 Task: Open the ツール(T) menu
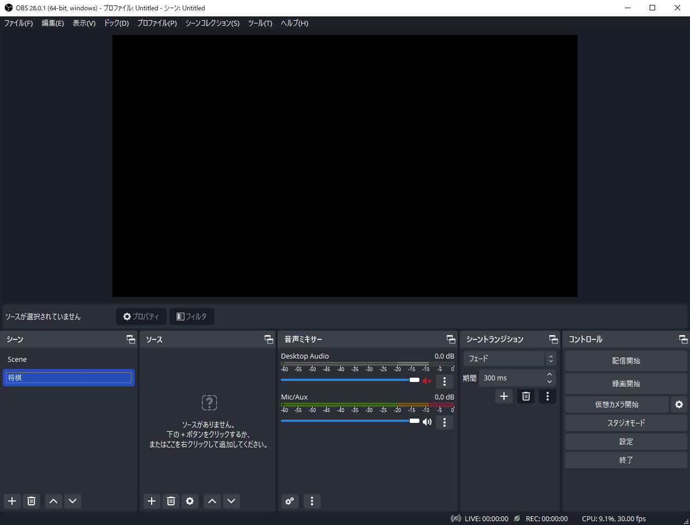tap(260, 23)
